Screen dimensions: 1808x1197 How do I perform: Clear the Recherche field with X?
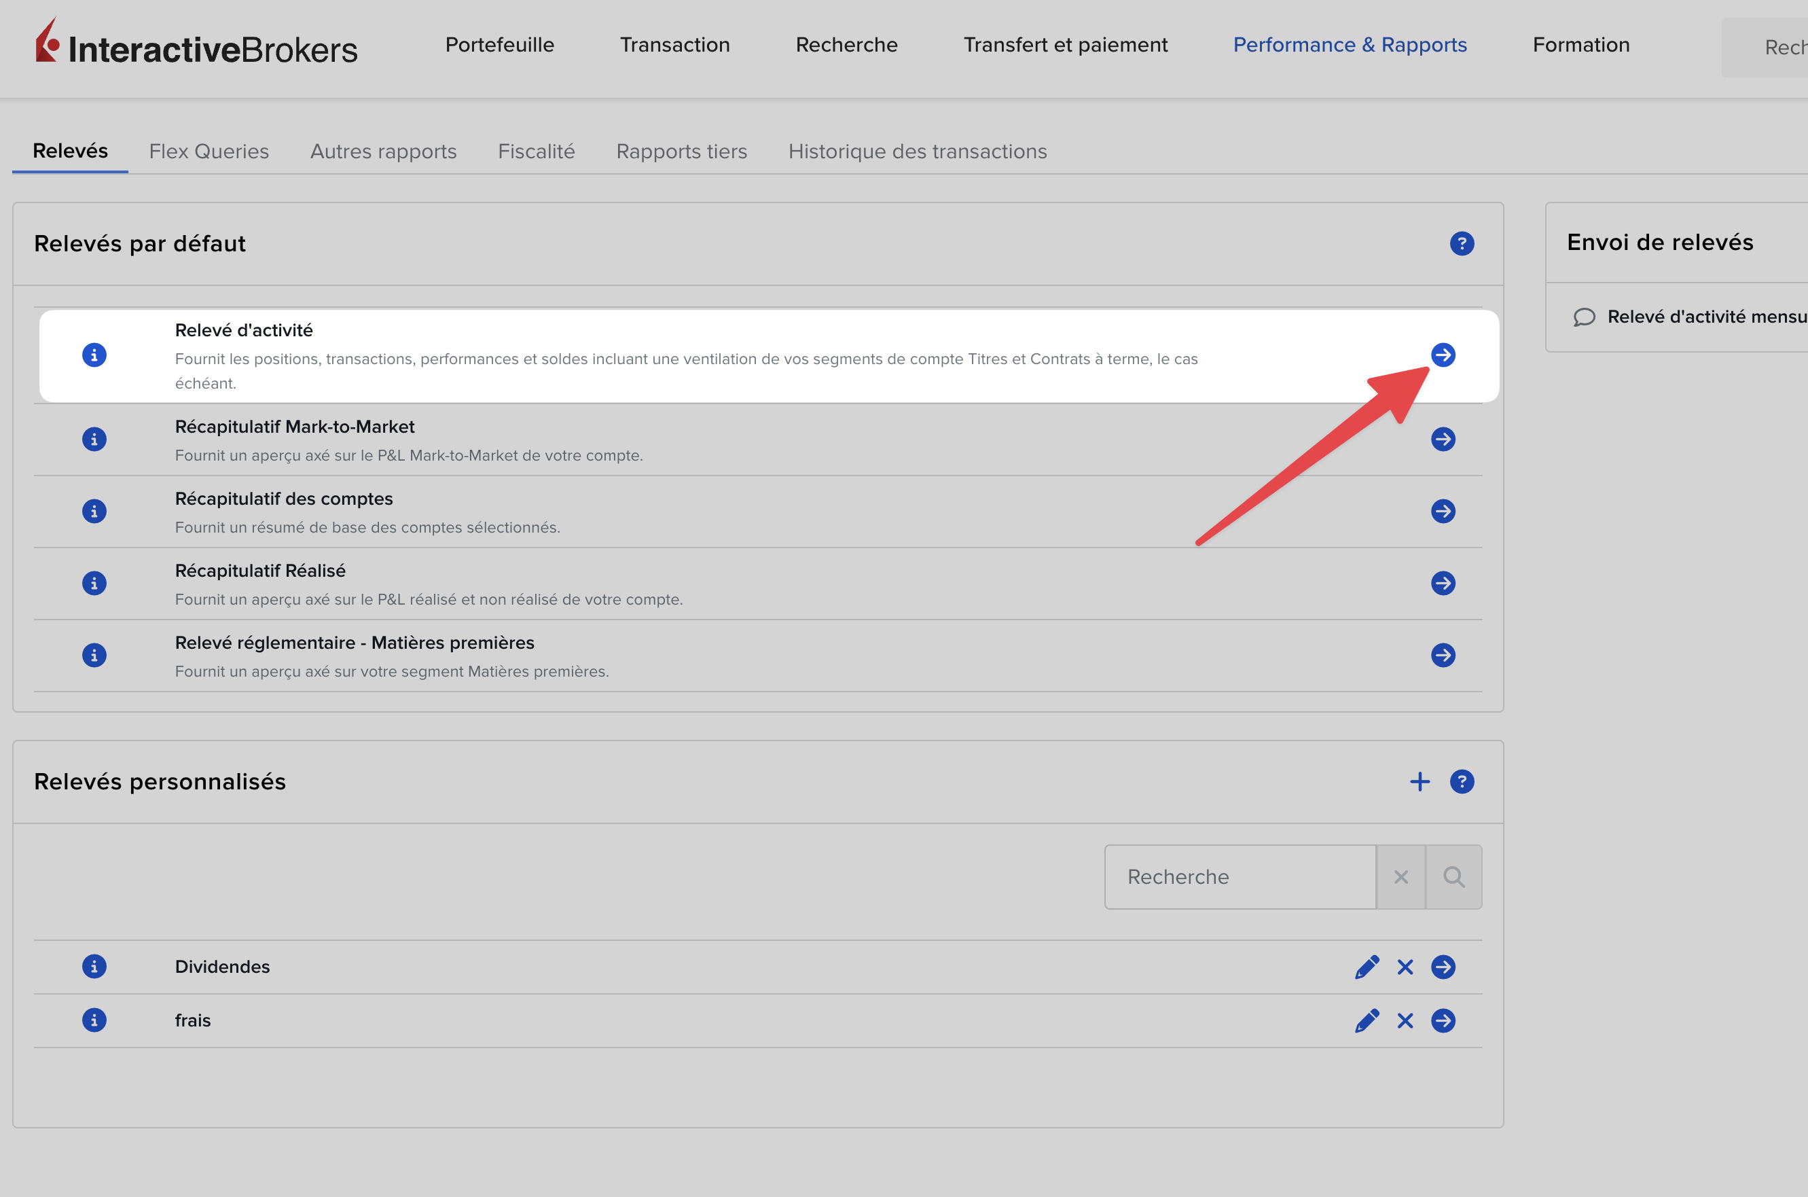(x=1400, y=876)
